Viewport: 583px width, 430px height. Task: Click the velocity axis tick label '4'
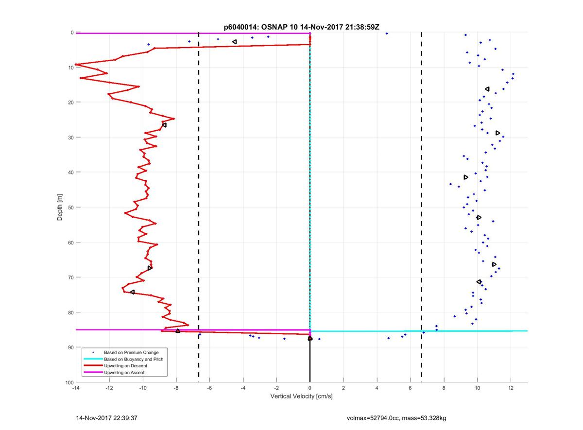click(x=377, y=388)
